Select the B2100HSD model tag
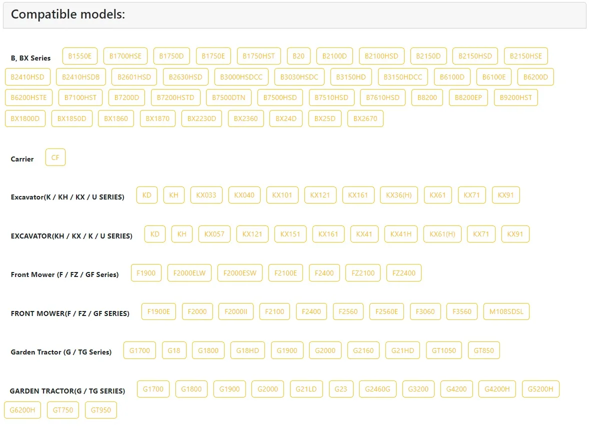590x432 pixels. coord(381,56)
